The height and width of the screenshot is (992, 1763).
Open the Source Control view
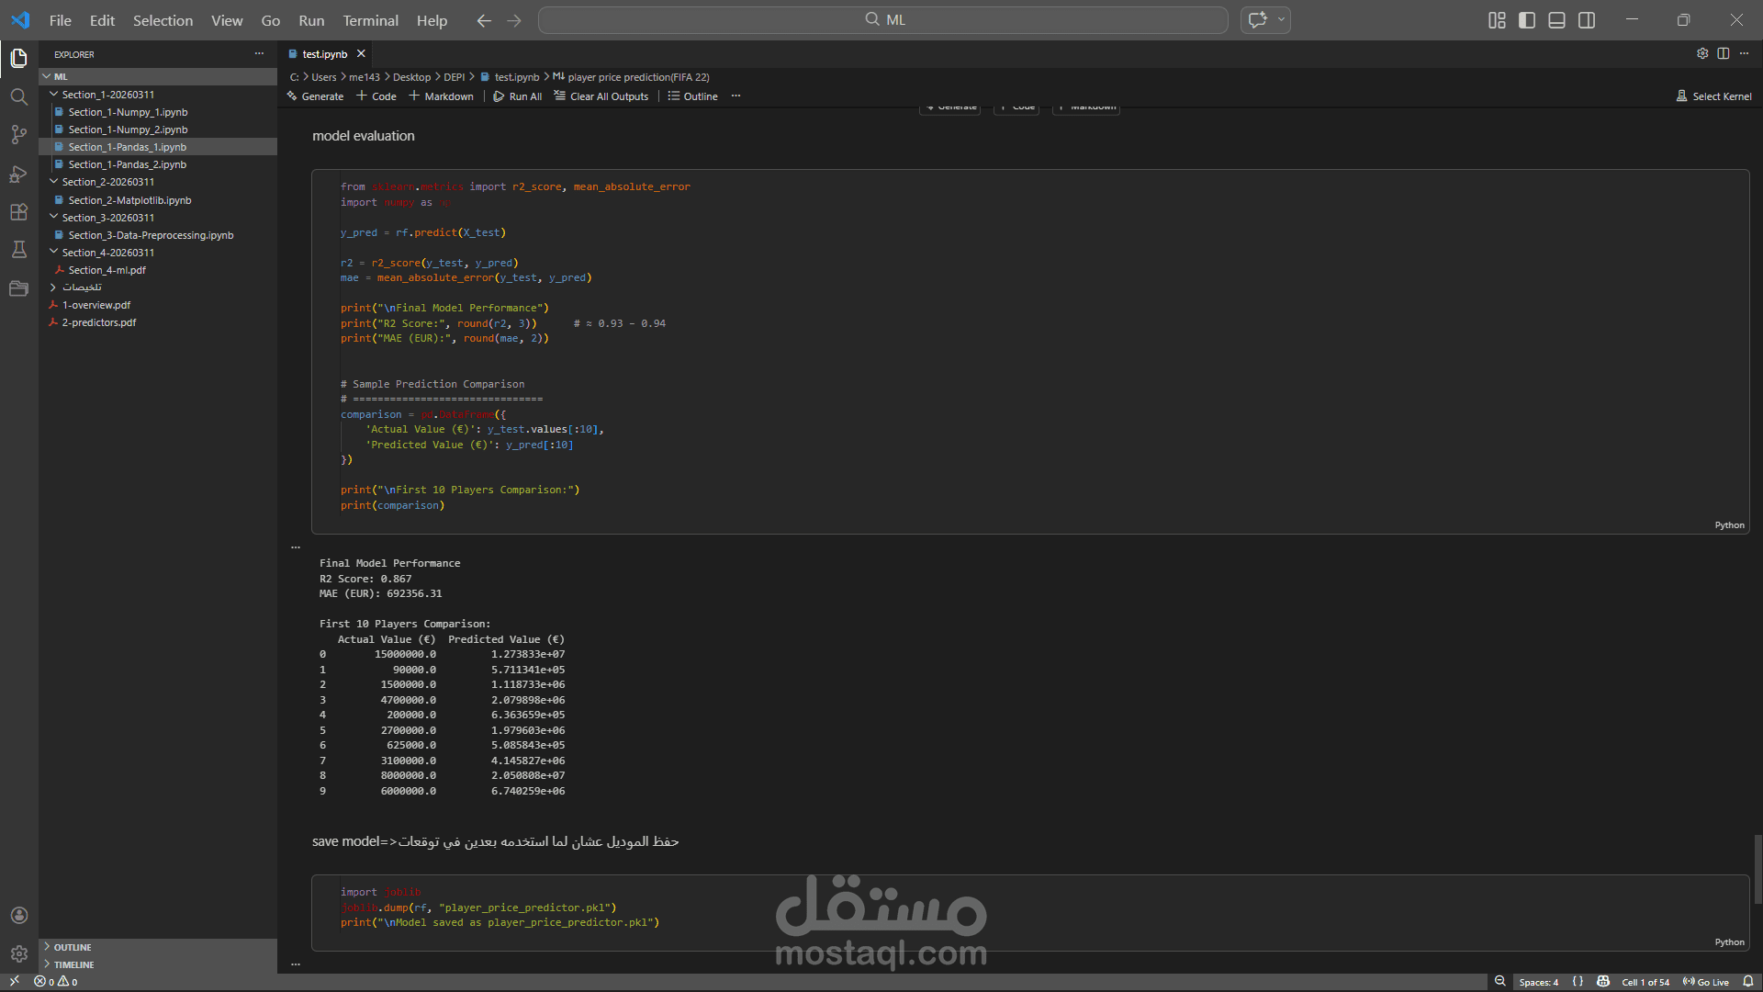tap(18, 135)
